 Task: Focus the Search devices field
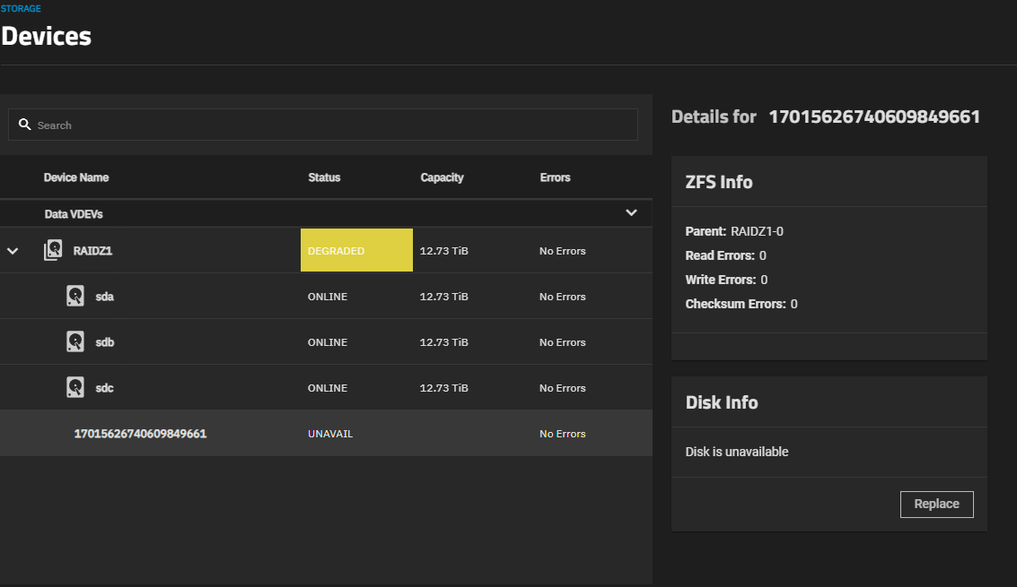tap(323, 125)
